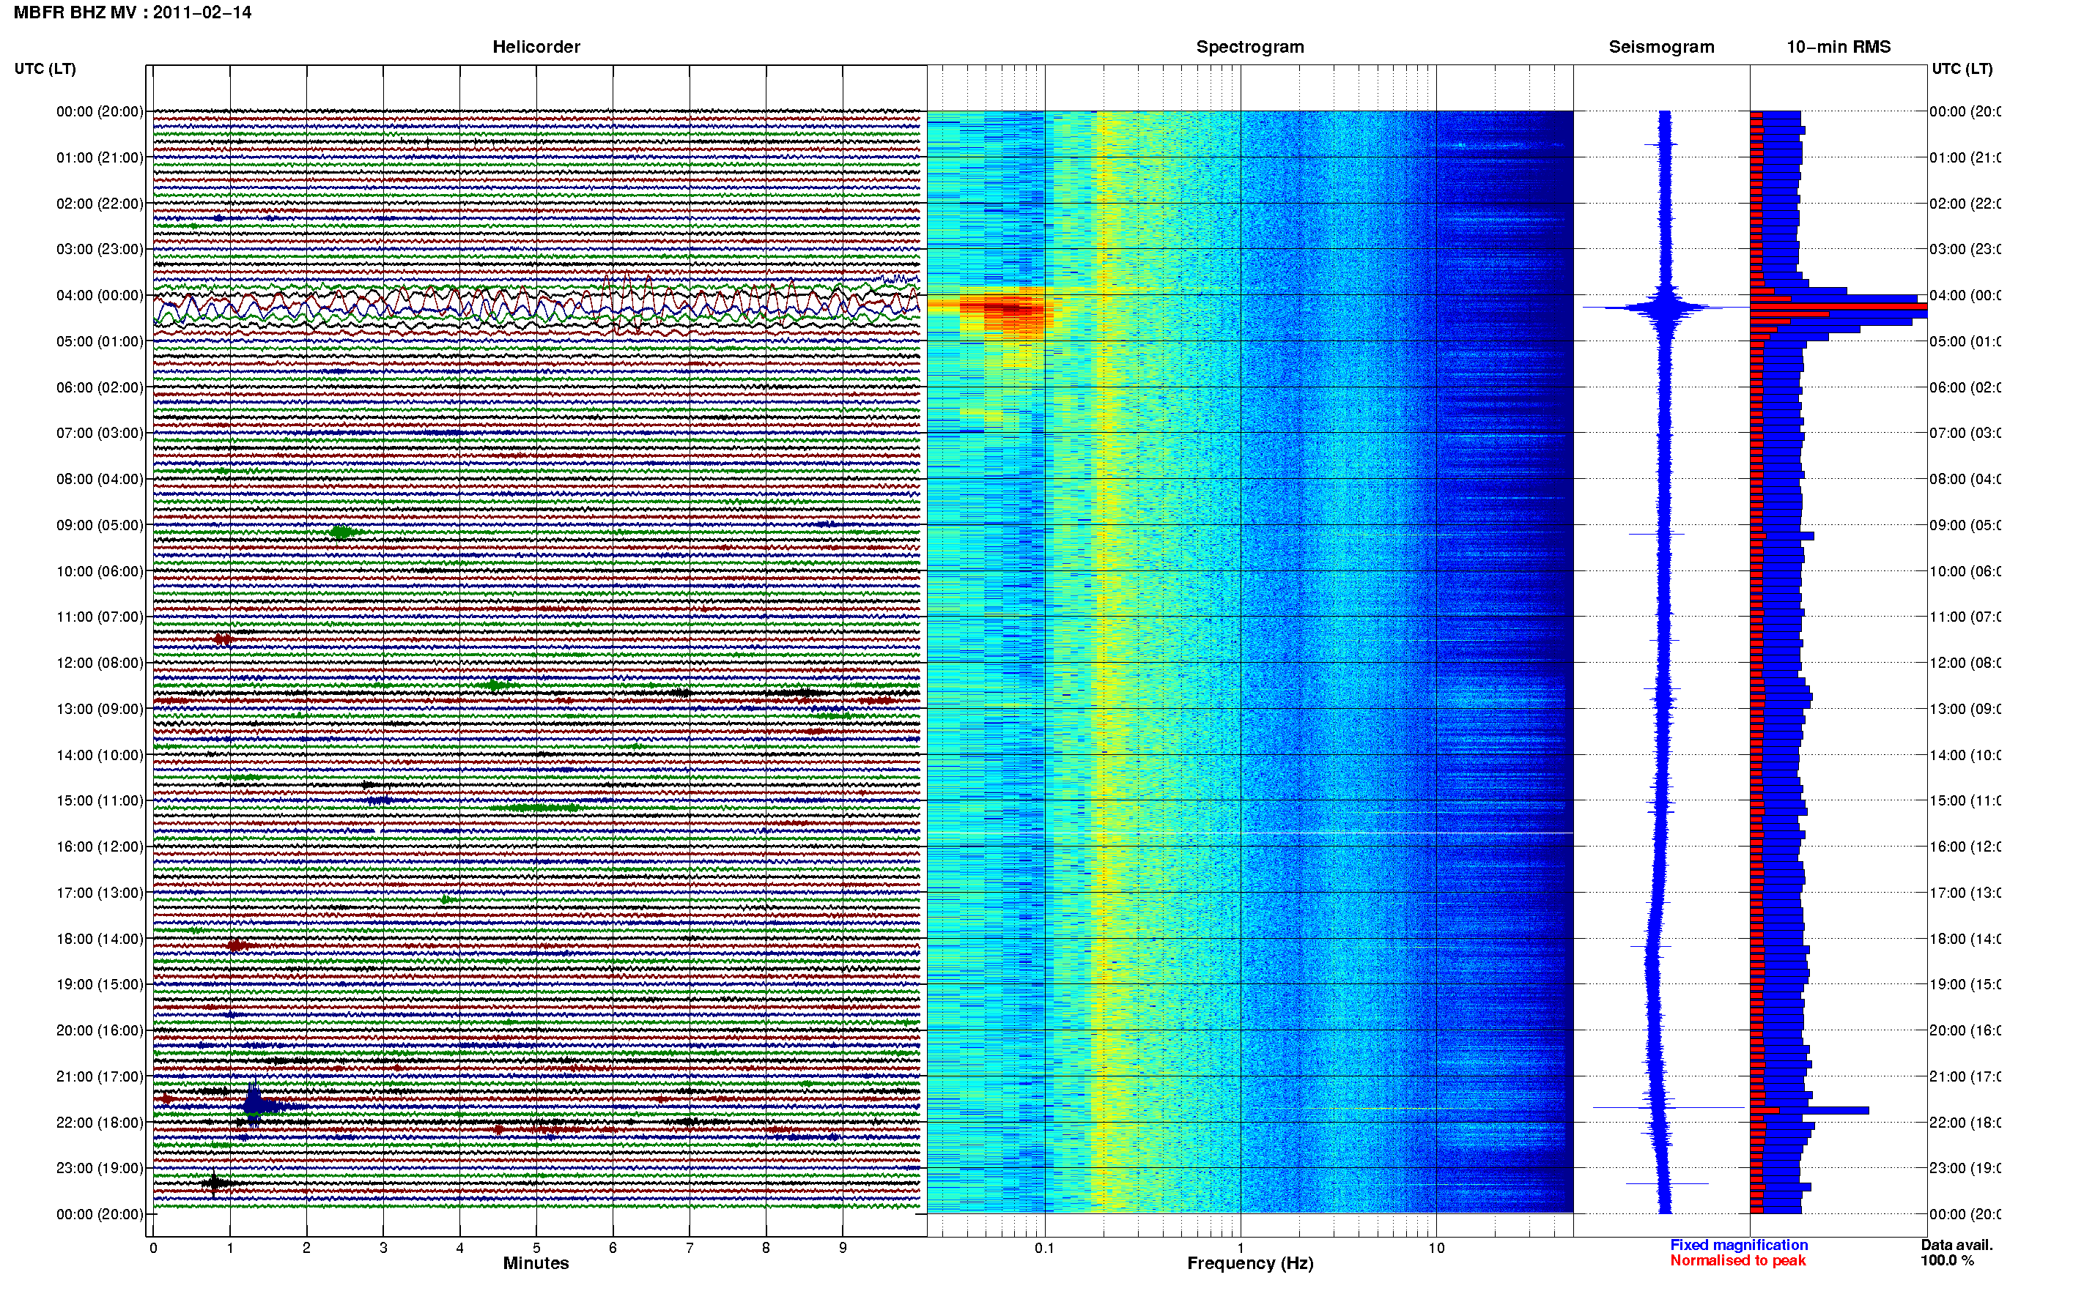The image size is (2084, 1302).
Task: Click left time label '18:00 (14:00)'
Action: coord(100,939)
